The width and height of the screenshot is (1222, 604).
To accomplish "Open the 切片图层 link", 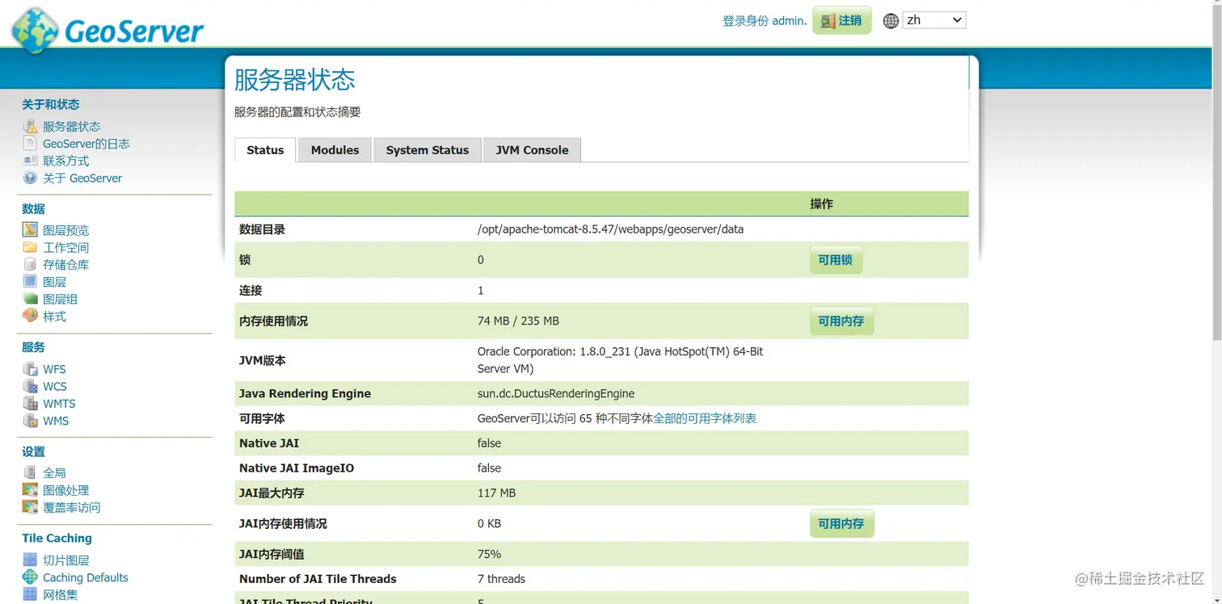I will [x=66, y=560].
